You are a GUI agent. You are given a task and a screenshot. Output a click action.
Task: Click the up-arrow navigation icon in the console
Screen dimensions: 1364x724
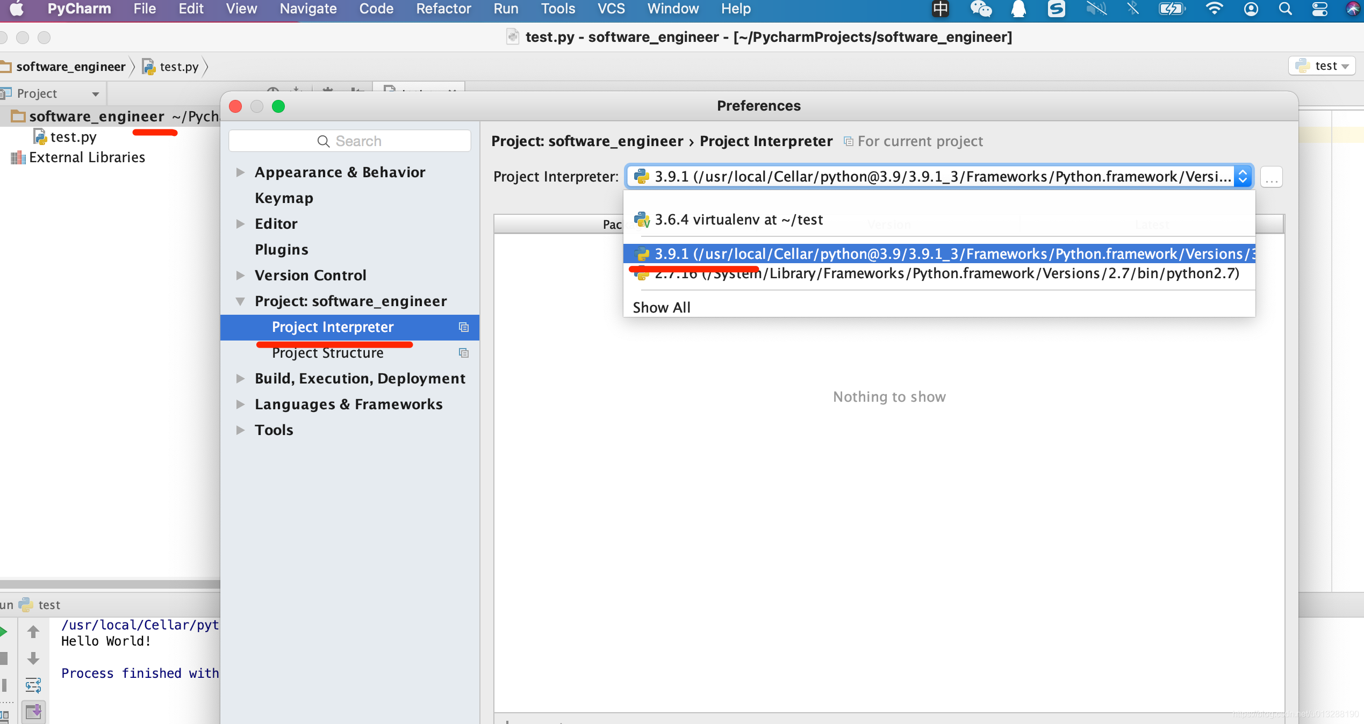pos(33,632)
